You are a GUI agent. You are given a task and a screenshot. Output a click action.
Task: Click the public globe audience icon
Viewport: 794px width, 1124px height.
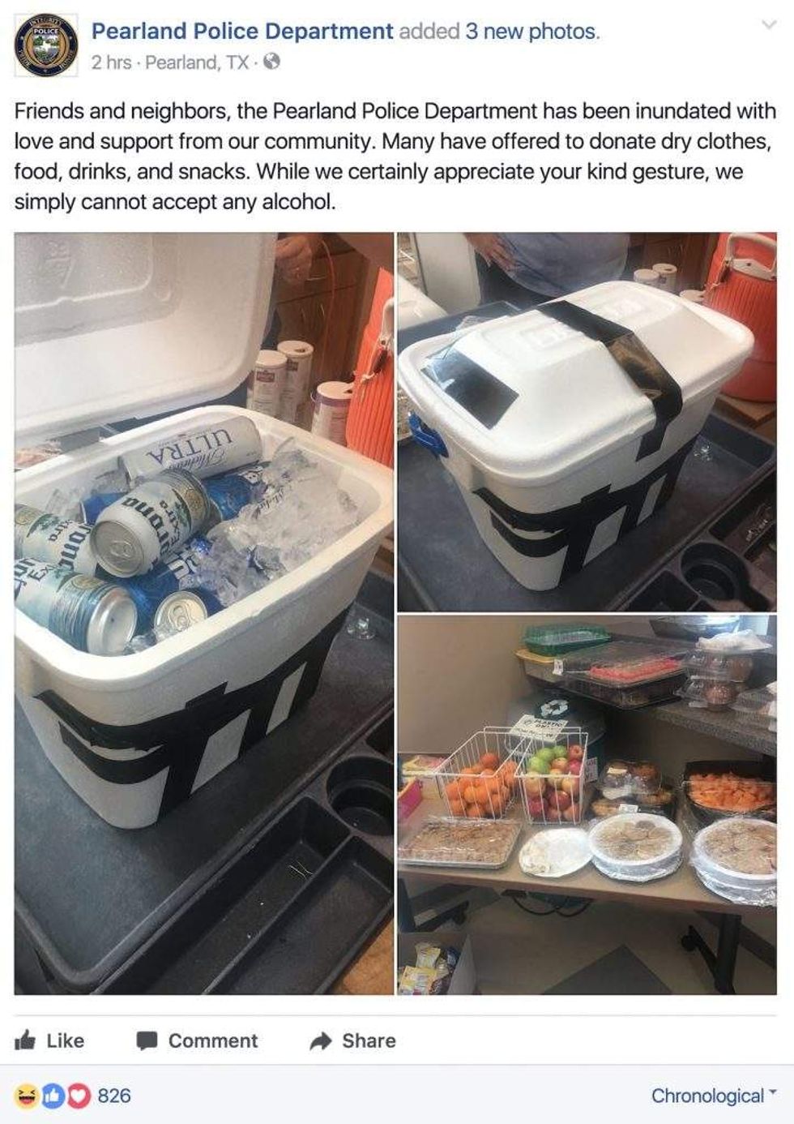coord(272,62)
